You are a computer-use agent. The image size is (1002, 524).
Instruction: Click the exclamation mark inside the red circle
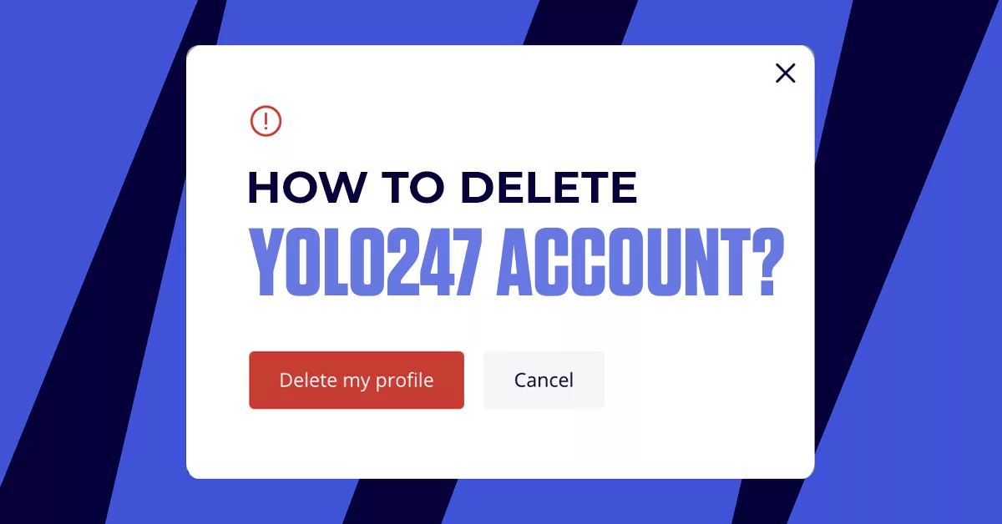point(266,122)
